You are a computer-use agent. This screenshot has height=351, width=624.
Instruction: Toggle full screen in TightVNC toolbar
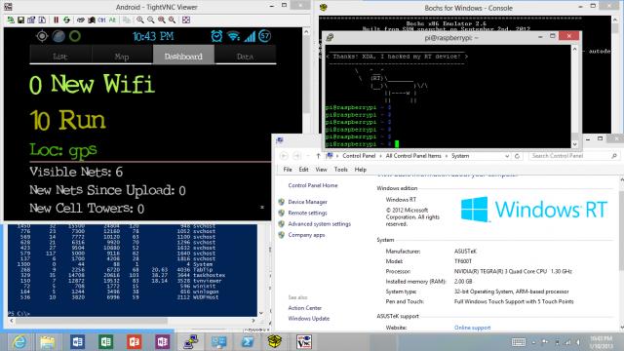[186, 19]
